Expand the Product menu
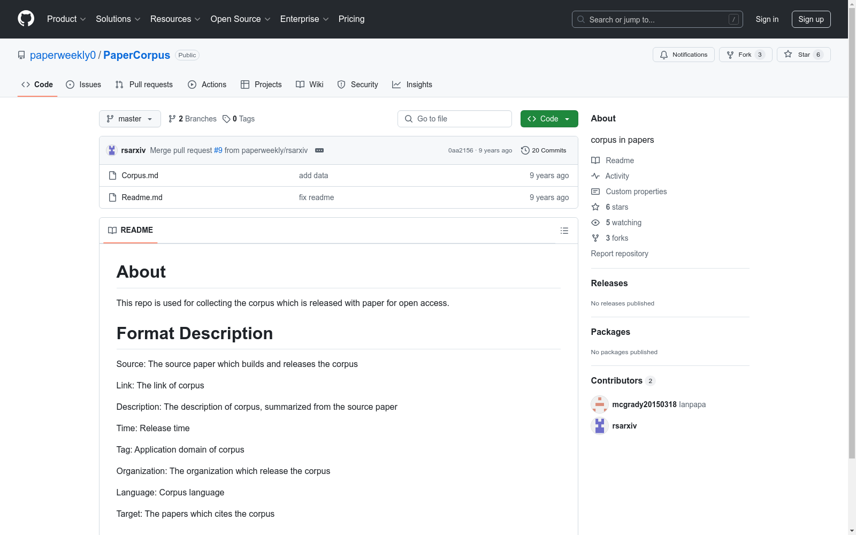This screenshot has height=535, width=856. 66,19
